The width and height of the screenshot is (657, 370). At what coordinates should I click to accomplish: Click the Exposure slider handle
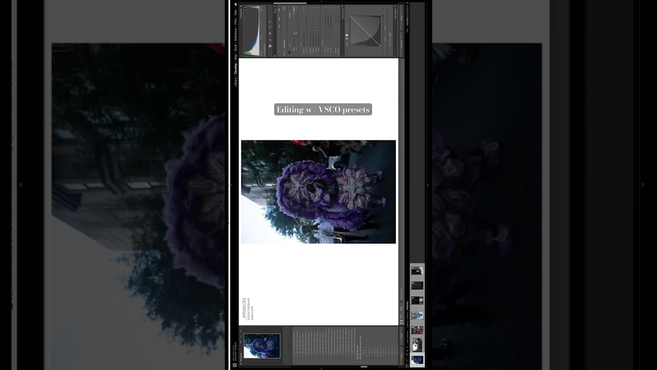tap(304, 30)
